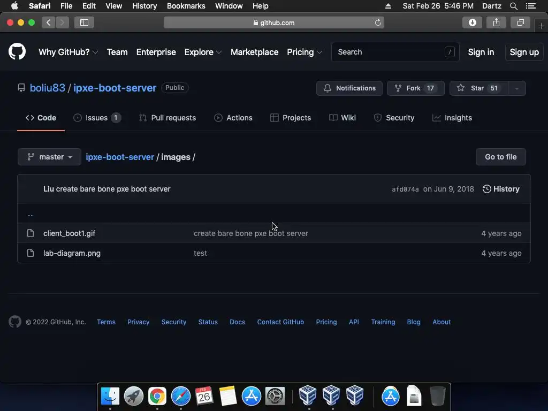Click the Safari share icon
The image size is (548, 411).
(496, 22)
